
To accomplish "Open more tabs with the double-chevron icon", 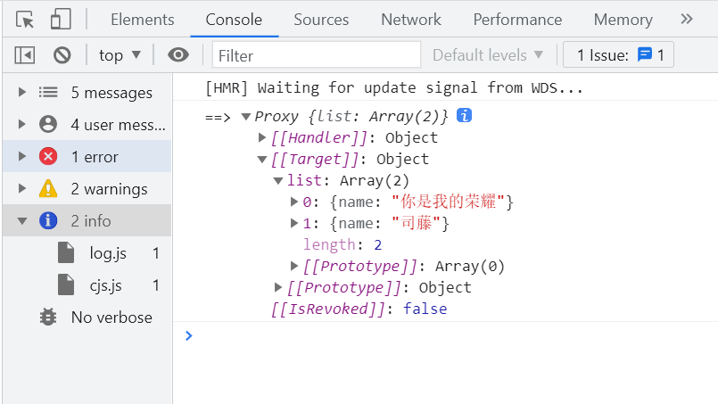I will 686,19.
